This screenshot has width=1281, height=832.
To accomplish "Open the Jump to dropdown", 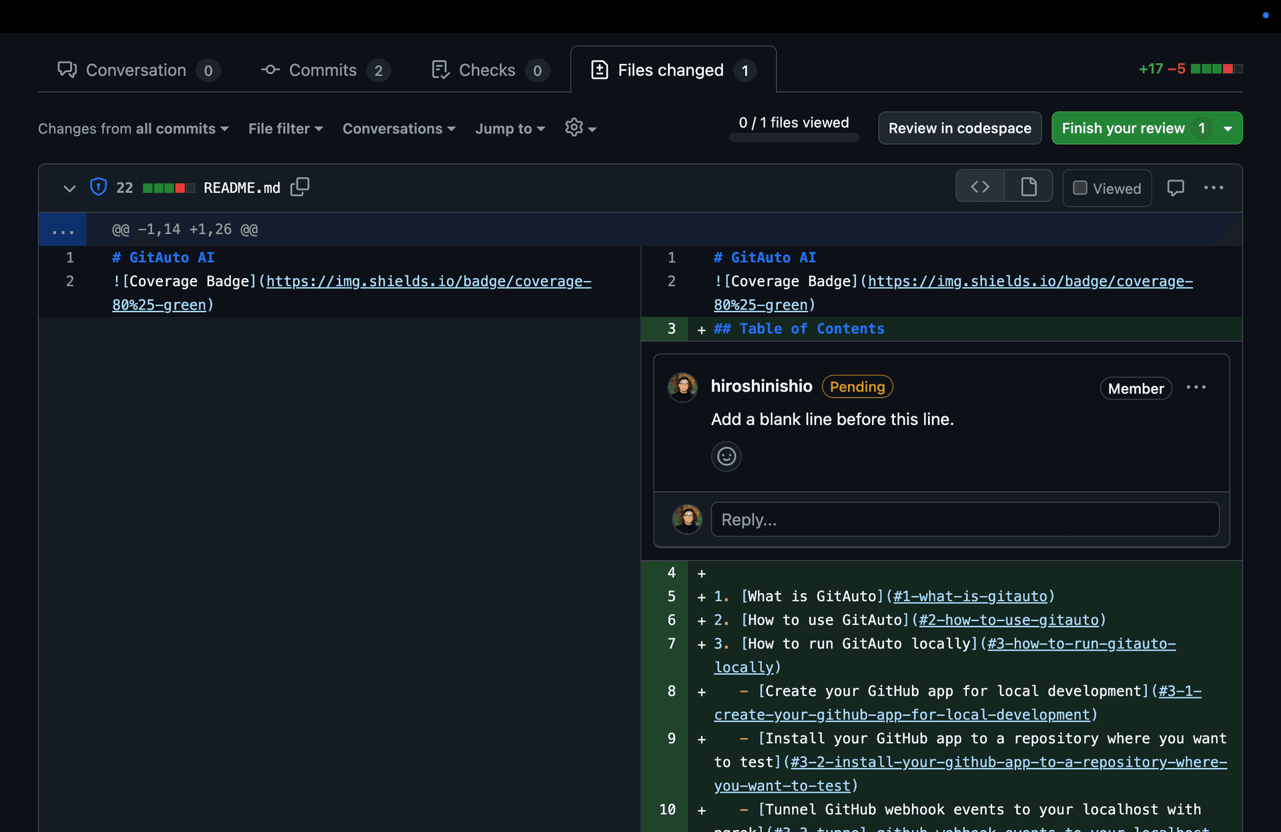I will coord(509,128).
